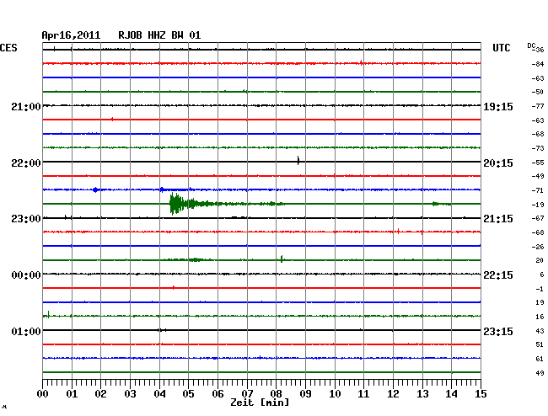The height and width of the screenshot is (416, 548).
Task: Click the green spike near minute 08 on DC 20 trace
Action: pos(282,259)
